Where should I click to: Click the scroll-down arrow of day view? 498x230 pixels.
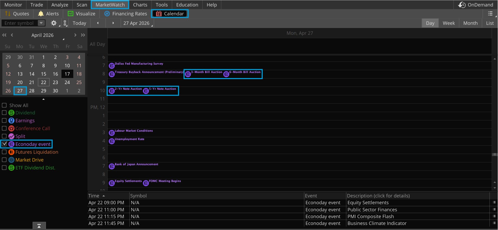click(x=495, y=188)
